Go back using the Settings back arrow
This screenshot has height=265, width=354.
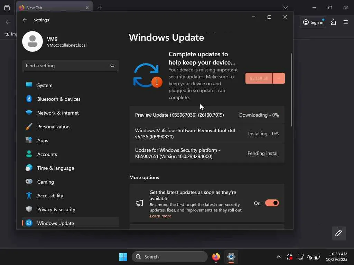click(25, 20)
